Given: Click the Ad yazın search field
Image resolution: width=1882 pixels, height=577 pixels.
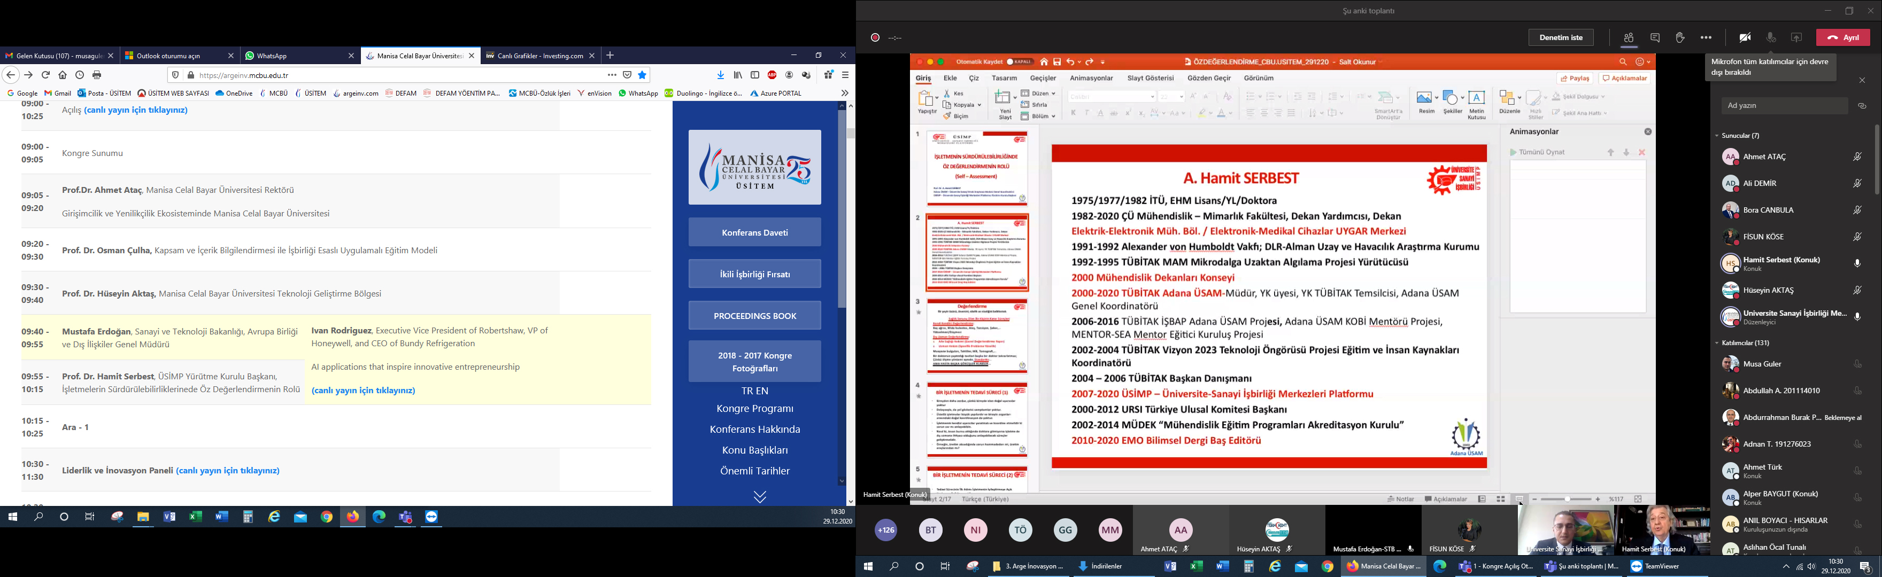Looking at the screenshot, I should coord(1783,106).
